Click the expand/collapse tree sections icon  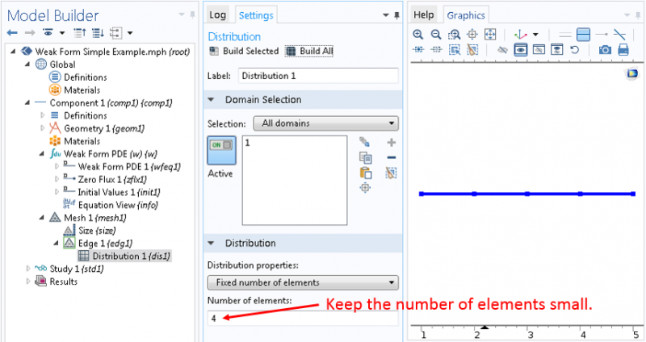pos(116,33)
